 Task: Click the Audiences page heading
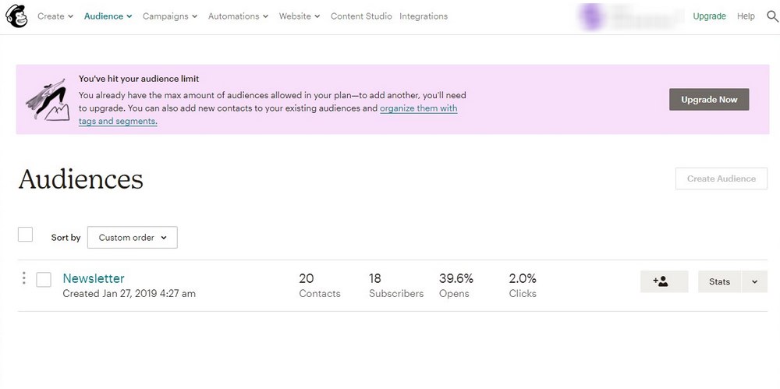point(80,179)
